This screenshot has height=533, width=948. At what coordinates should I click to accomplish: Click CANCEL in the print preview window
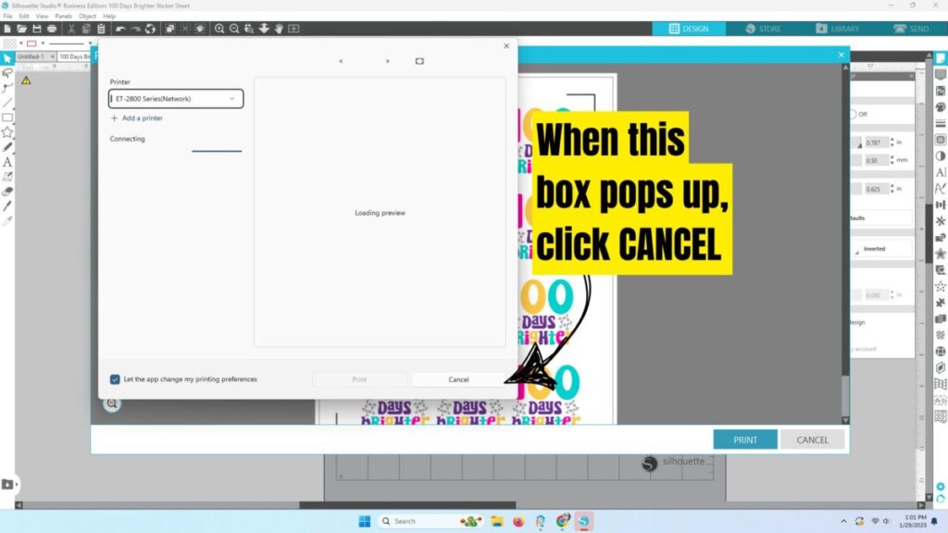(812, 440)
